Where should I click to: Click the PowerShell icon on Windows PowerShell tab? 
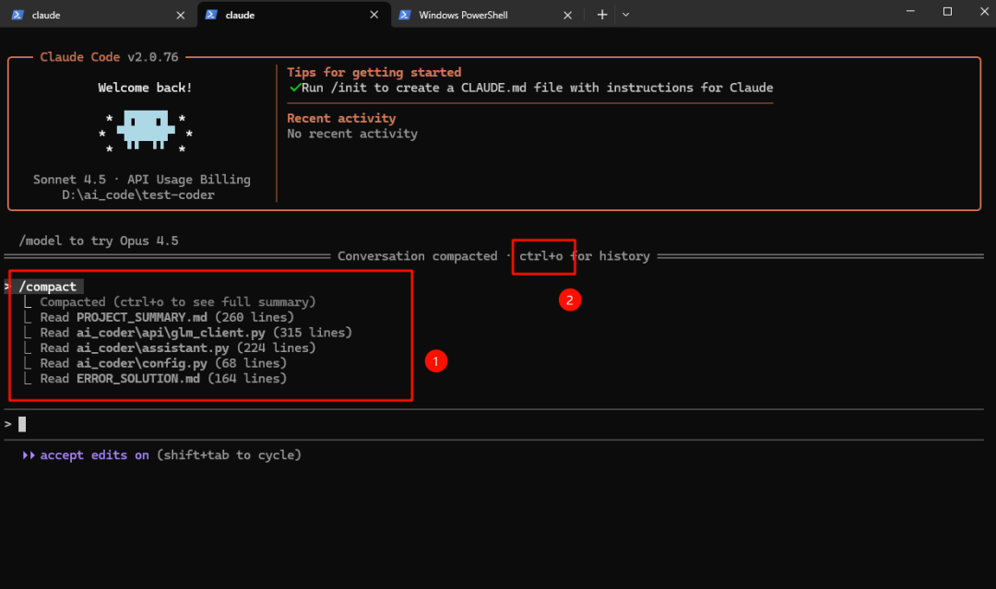[x=404, y=15]
